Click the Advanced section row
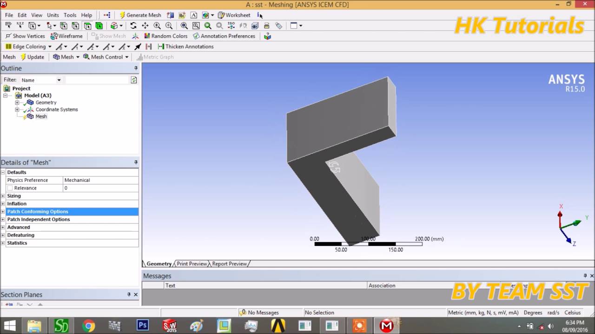Image resolution: width=595 pixels, height=334 pixels. tap(72, 227)
